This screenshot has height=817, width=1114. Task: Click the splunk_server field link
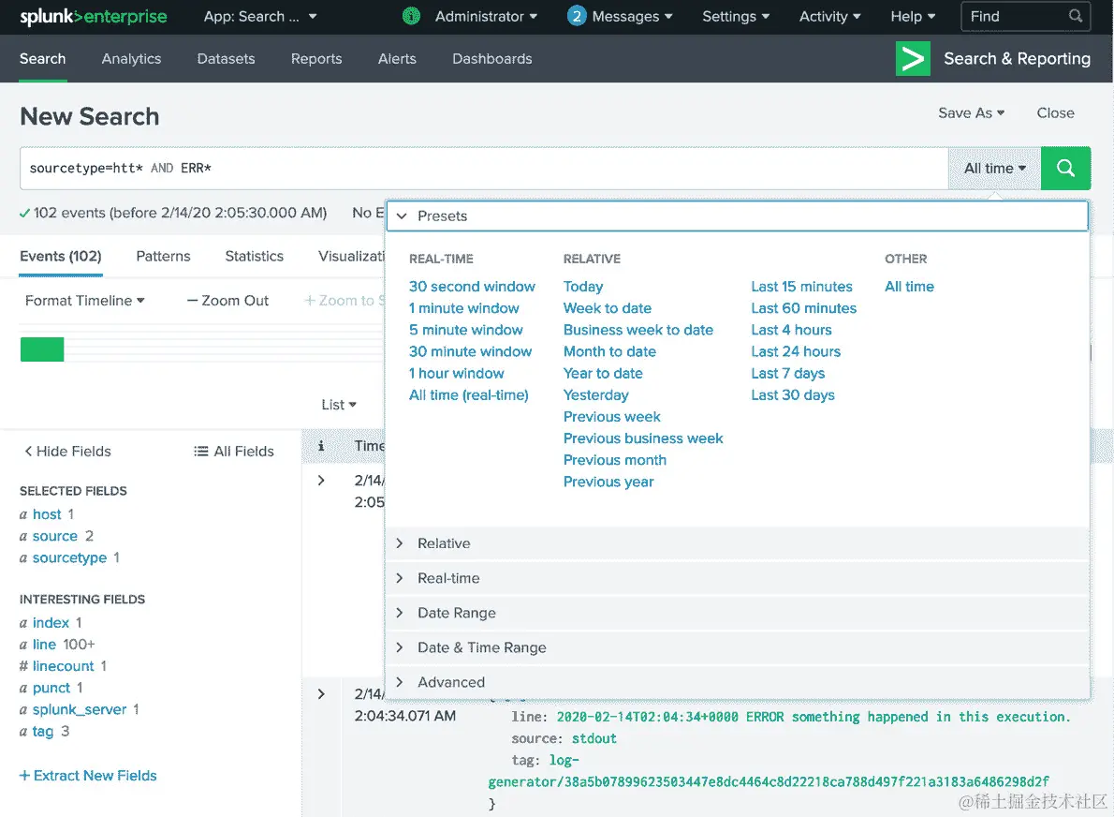coord(80,709)
